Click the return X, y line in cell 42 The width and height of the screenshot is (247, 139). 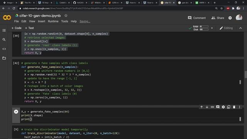tap(33, 101)
